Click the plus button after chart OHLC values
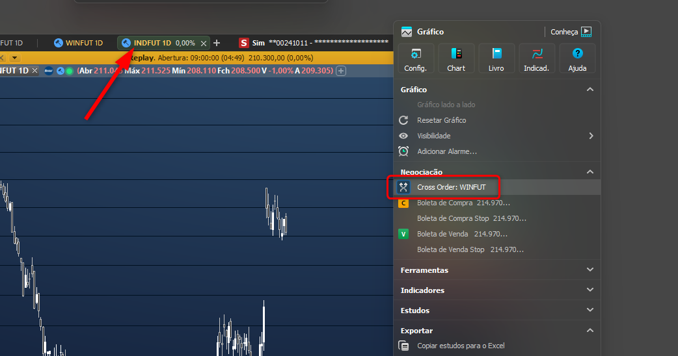Screen dimensions: 678x356 341,71
